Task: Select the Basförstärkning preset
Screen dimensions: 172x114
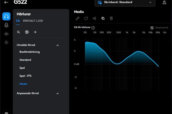Action: [x=30, y=52]
